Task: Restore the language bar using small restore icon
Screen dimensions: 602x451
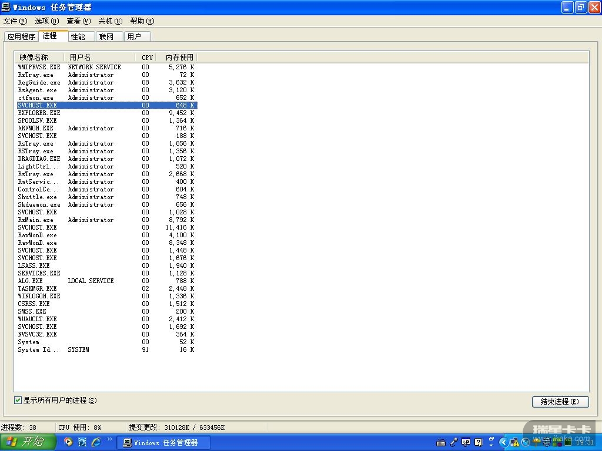Action: point(491,439)
